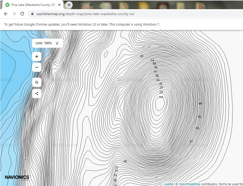Click the 66 depth contour label
This screenshot has height=186, width=243.
point(197,128)
